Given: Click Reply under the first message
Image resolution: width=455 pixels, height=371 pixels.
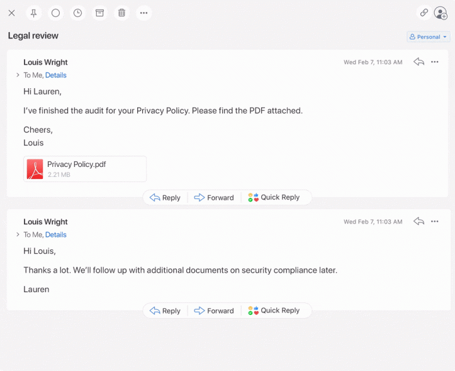Looking at the screenshot, I should 165,198.
